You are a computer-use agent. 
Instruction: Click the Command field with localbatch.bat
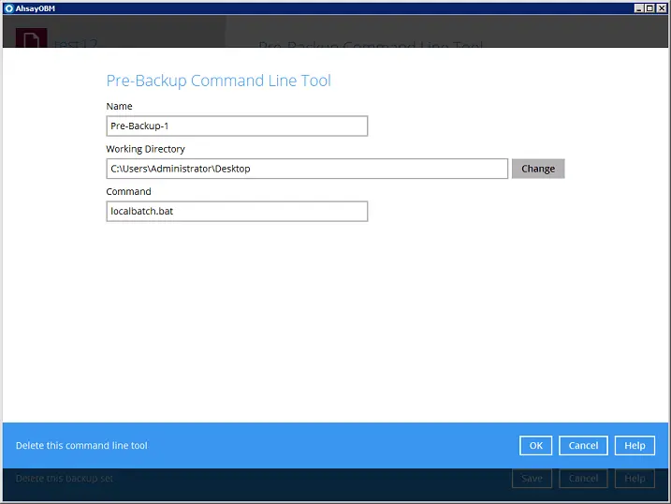[237, 212]
